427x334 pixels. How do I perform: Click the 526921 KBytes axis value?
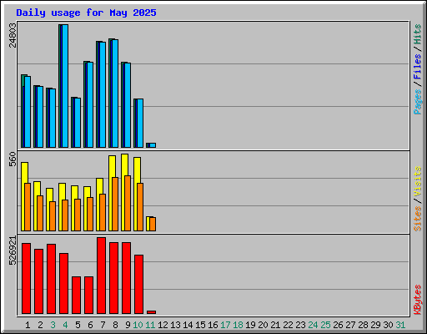click(13, 250)
